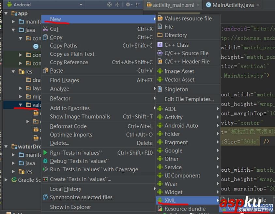Image resolution: width=275 pixels, height=214 pixels.
Task: Select Copy as Plain Text
Action: [x=99, y=54]
